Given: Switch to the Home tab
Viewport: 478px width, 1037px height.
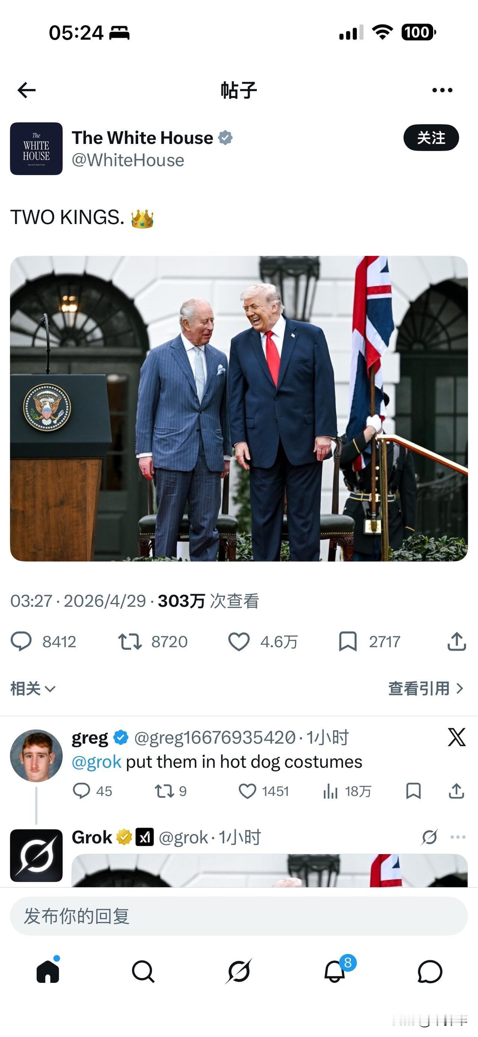Looking at the screenshot, I should [x=48, y=970].
